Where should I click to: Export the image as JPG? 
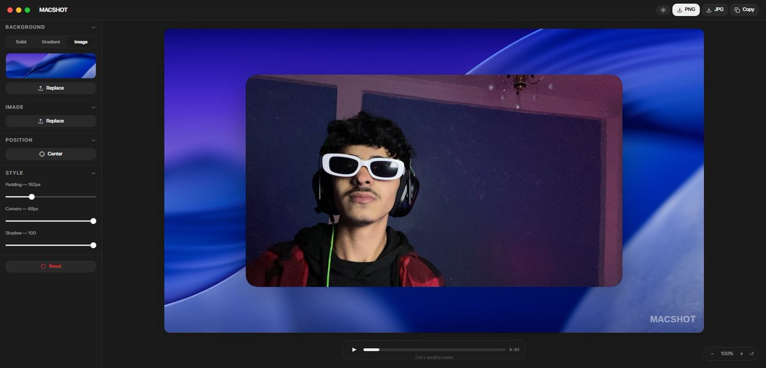[x=715, y=10]
